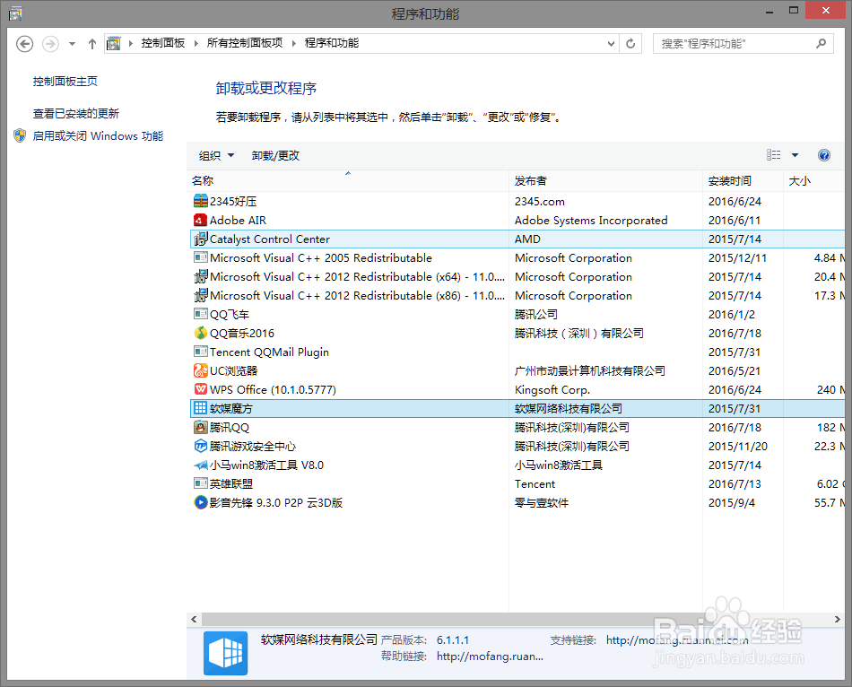Screen dimensions: 852x687
Task: Click the 2015/9/4 install date cell
Action: coord(731,503)
